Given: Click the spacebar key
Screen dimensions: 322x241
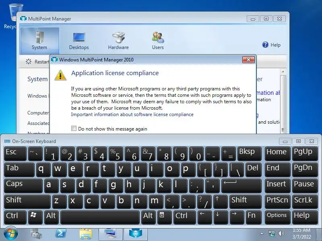Looking at the screenshot, I should (100, 217).
